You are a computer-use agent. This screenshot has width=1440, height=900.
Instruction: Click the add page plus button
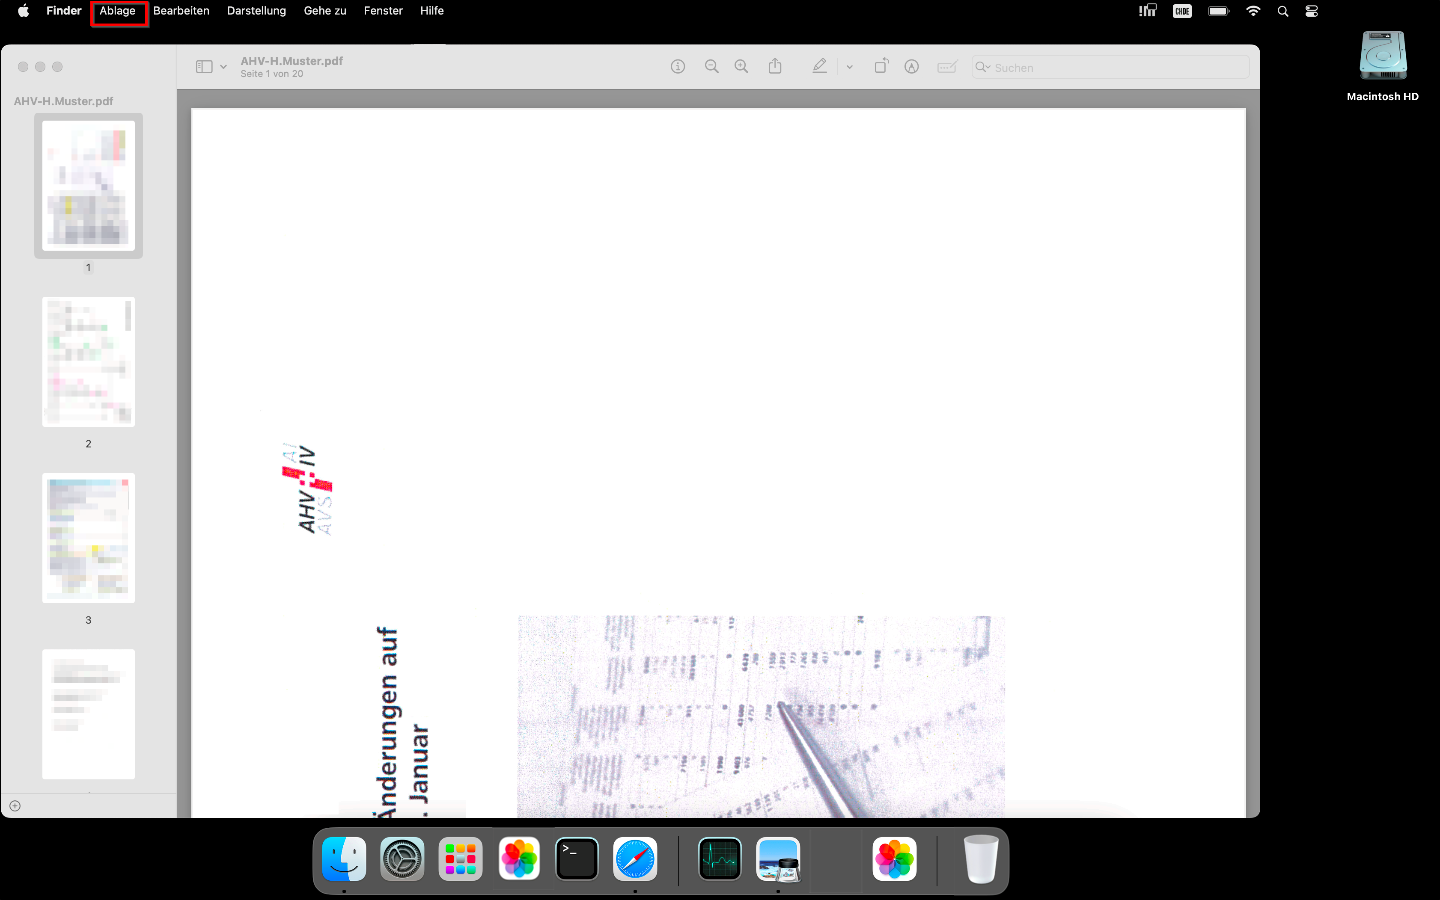pos(15,806)
